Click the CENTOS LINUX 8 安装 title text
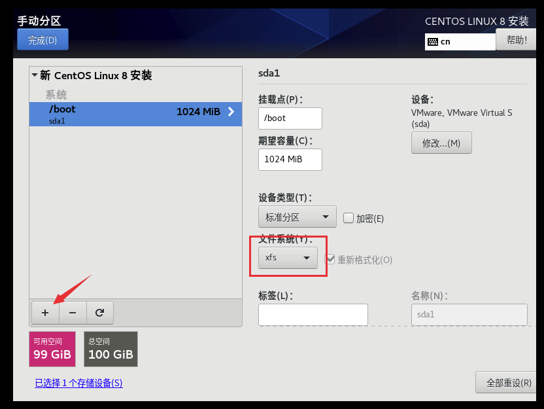The image size is (544, 409). [x=477, y=21]
